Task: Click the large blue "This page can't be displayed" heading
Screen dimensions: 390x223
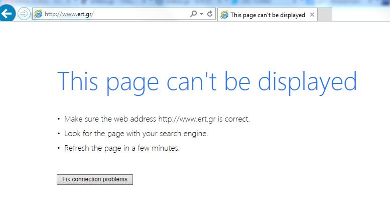Action: pos(207,81)
